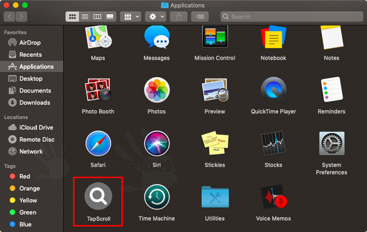This screenshot has width=367, height=232.
Task: Select Remote Disc in Locations
Action: coord(32,140)
